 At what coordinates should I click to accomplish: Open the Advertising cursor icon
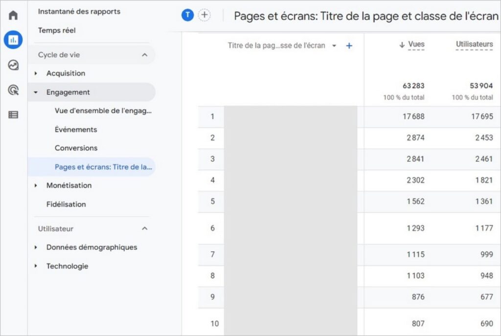(13, 90)
